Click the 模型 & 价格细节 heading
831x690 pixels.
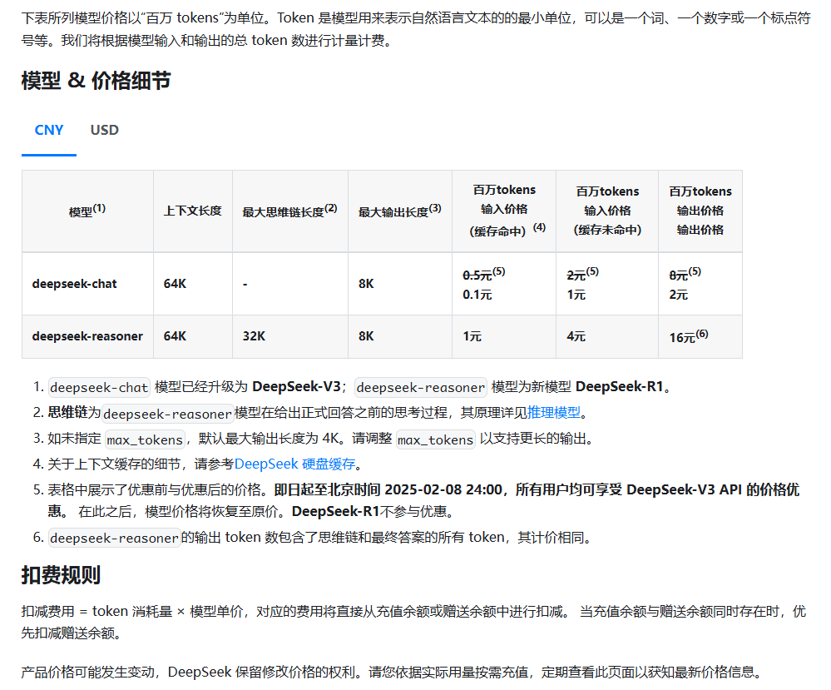[96, 81]
